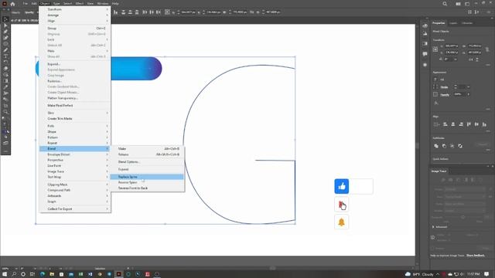Open the opacity arrow dropdown in Appearance

[x=468, y=94]
